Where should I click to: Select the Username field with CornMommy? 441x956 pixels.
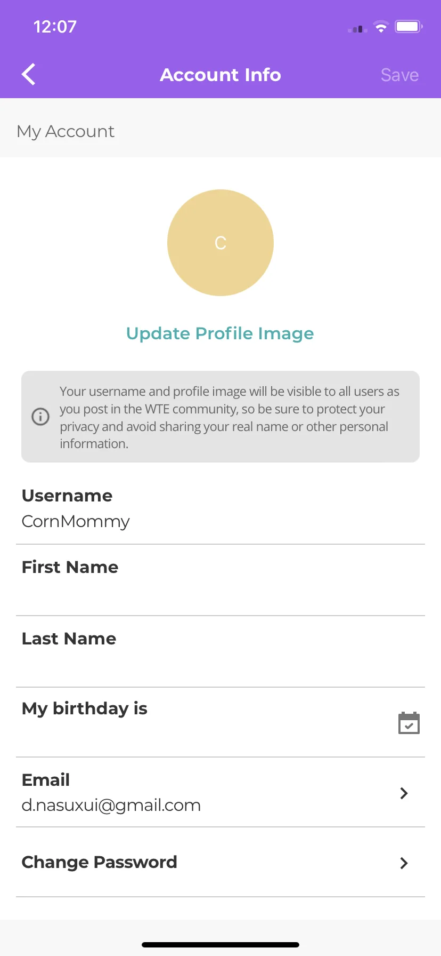[x=220, y=509]
